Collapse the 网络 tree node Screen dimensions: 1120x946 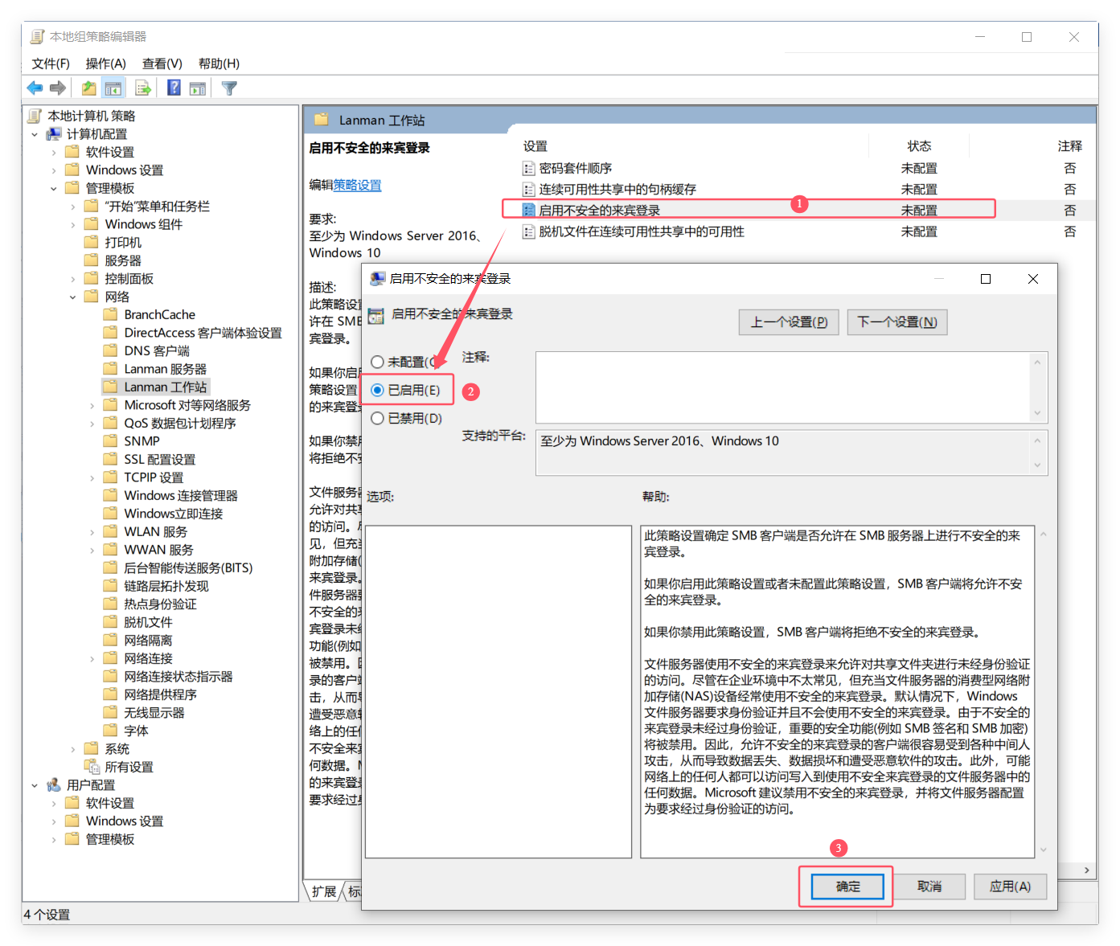(x=73, y=297)
